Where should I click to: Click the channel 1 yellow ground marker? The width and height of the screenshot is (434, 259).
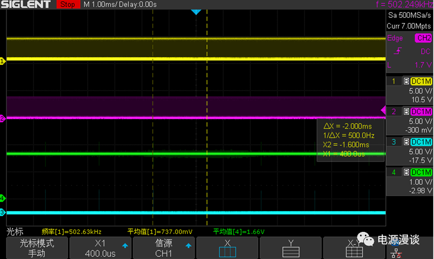click(x=2, y=61)
